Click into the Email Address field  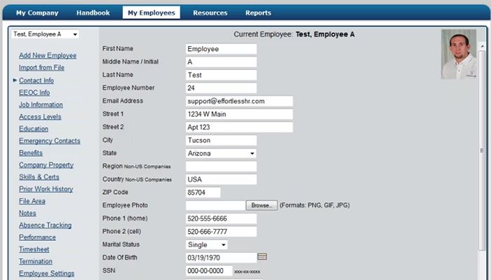point(239,101)
